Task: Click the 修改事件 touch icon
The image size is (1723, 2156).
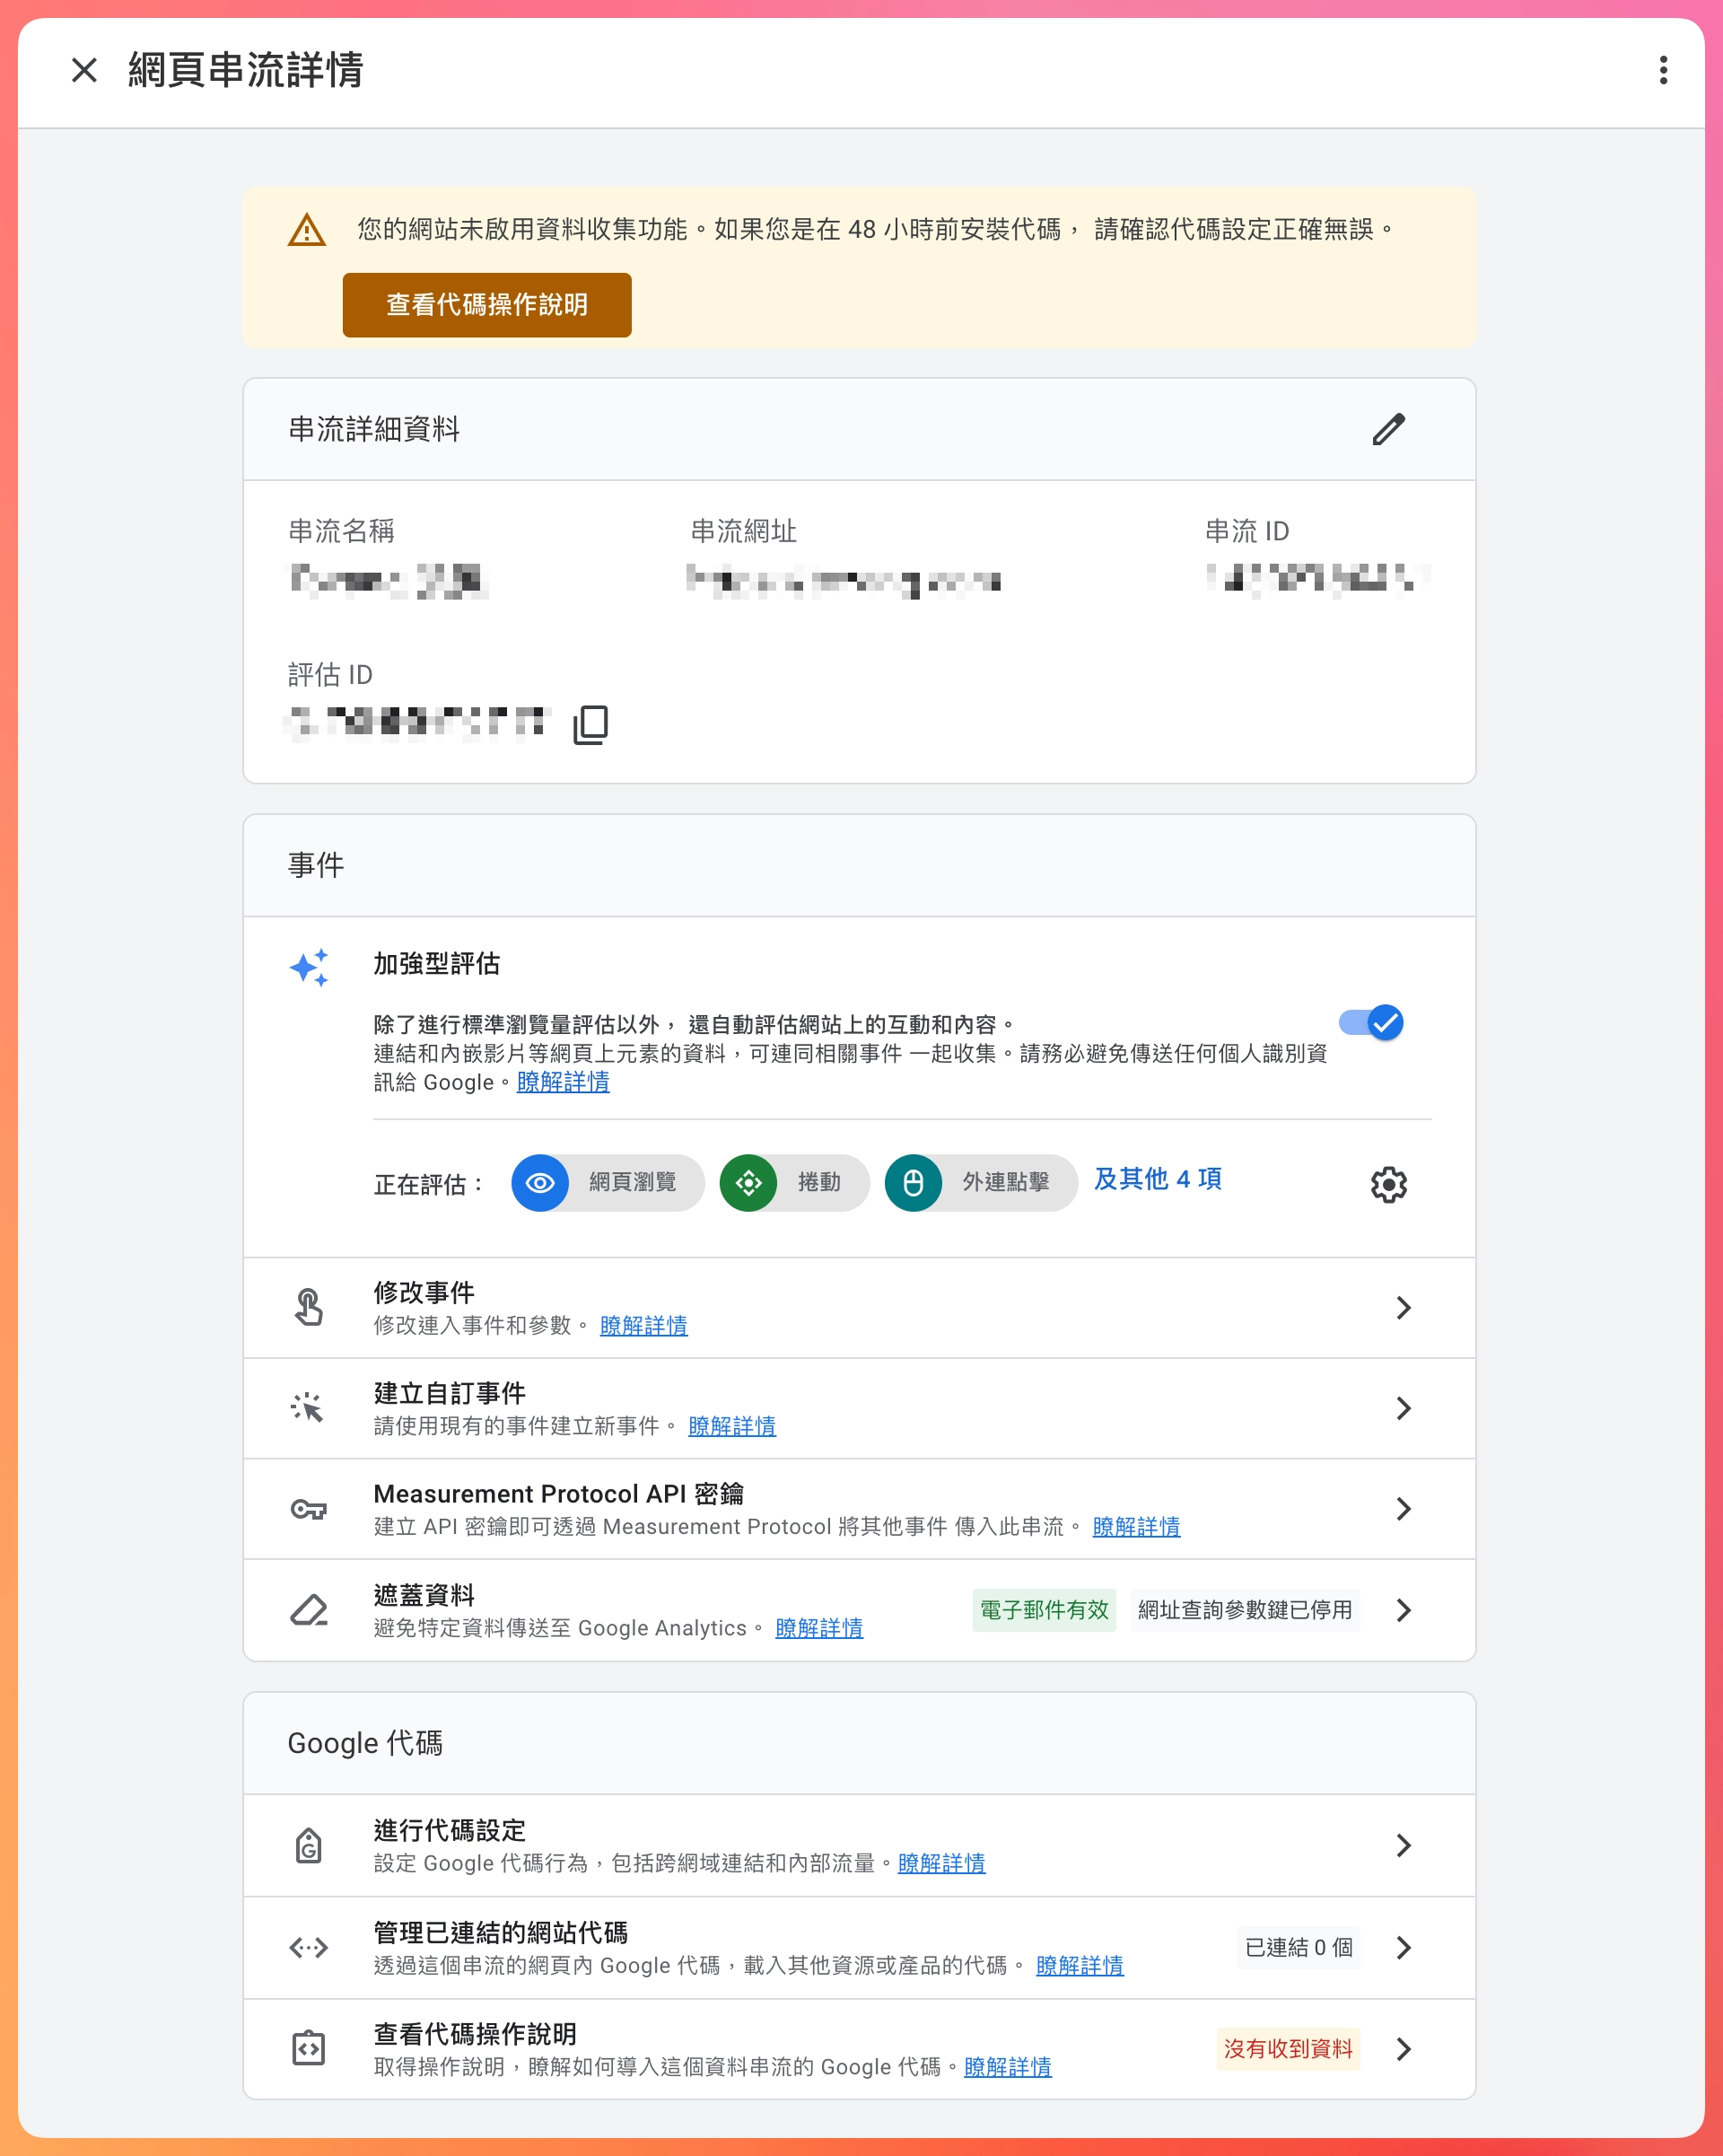Action: pos(309,1307)
